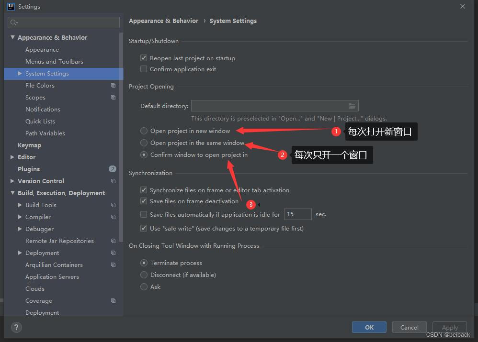Screen dimensions: 478x342
Task: Click settings tree vertical scrollbar
Action: (121, 137)
